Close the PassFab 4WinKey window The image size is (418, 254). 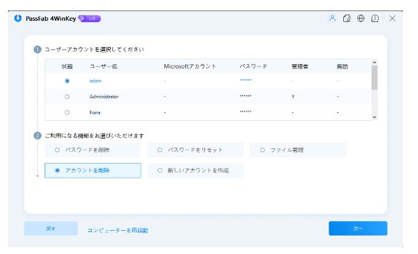coord(392,18)
